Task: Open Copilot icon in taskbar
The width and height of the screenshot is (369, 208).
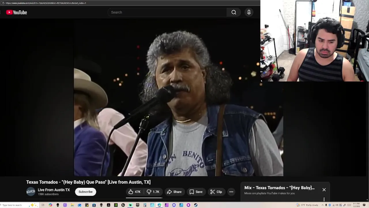Action: tap(50, 205)
